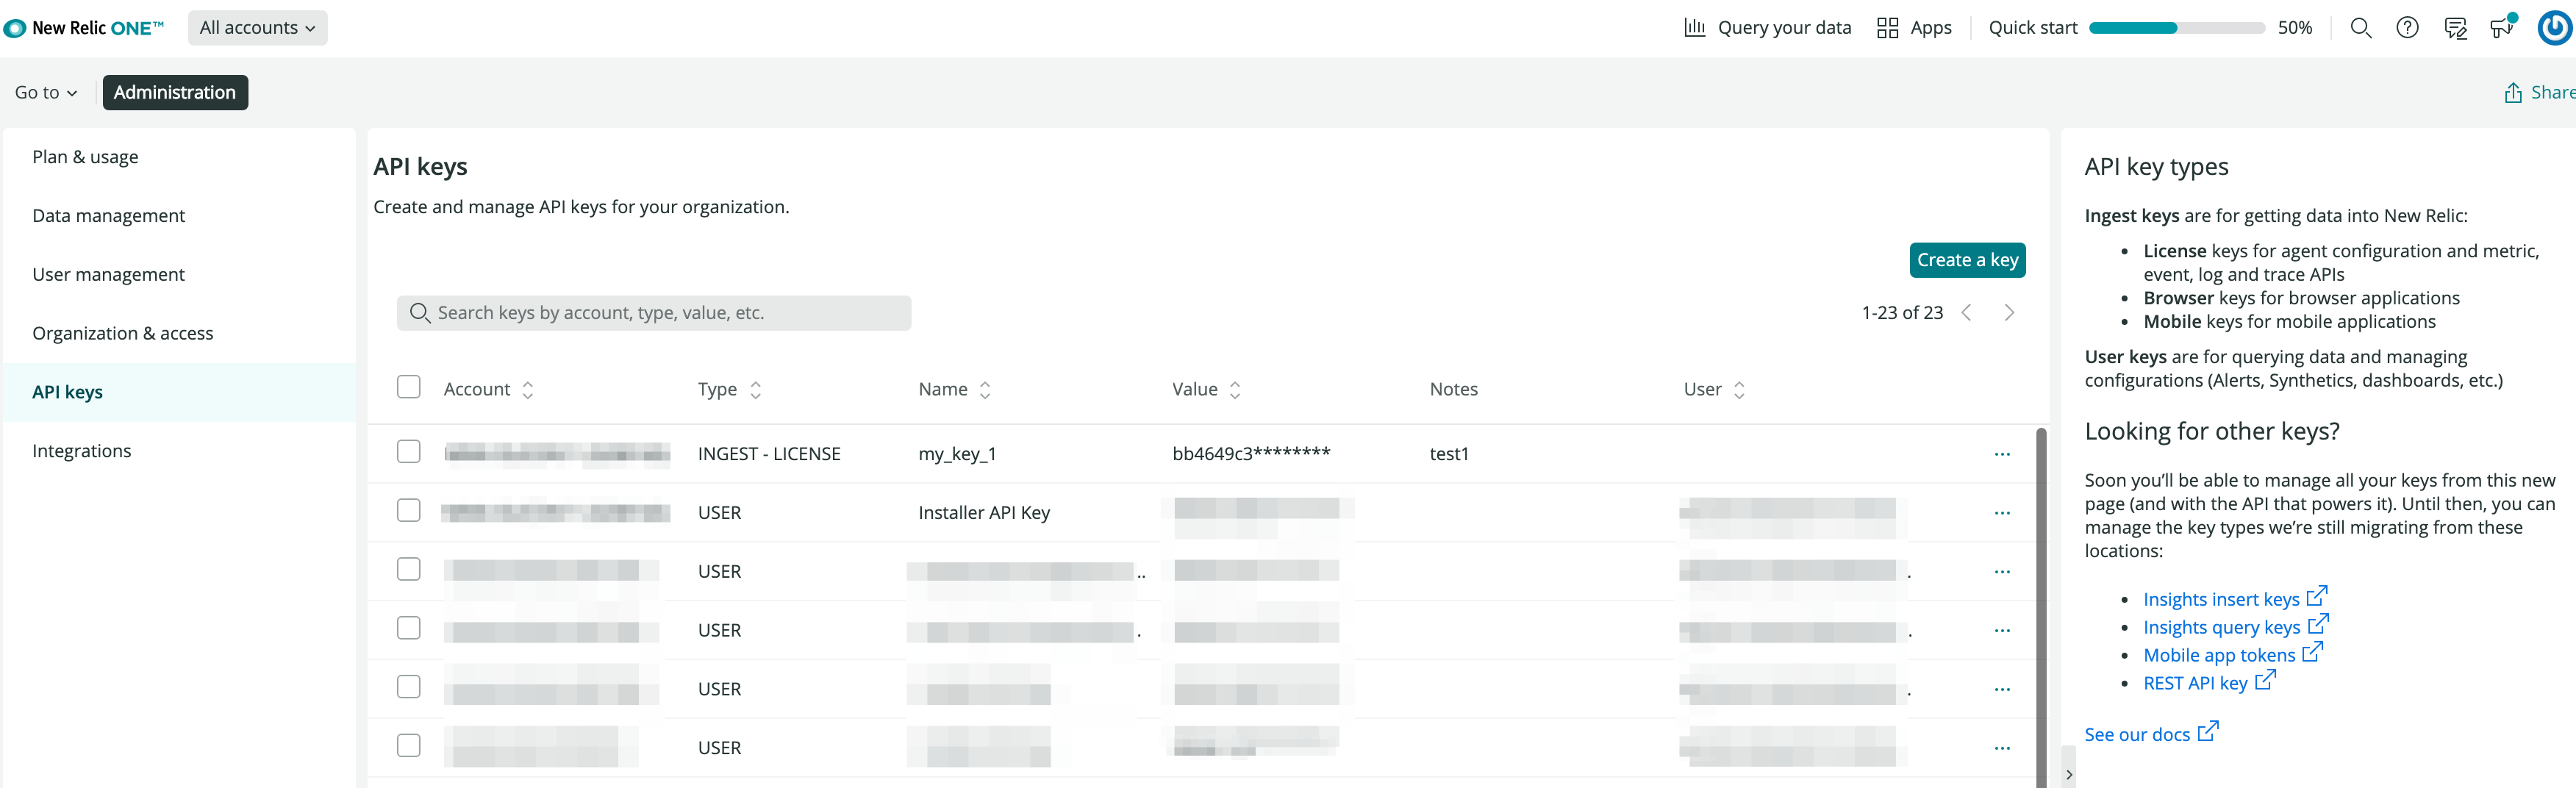Go to previous page of keys
The width and height of the screenshot is (2576, 788).
1966,313
